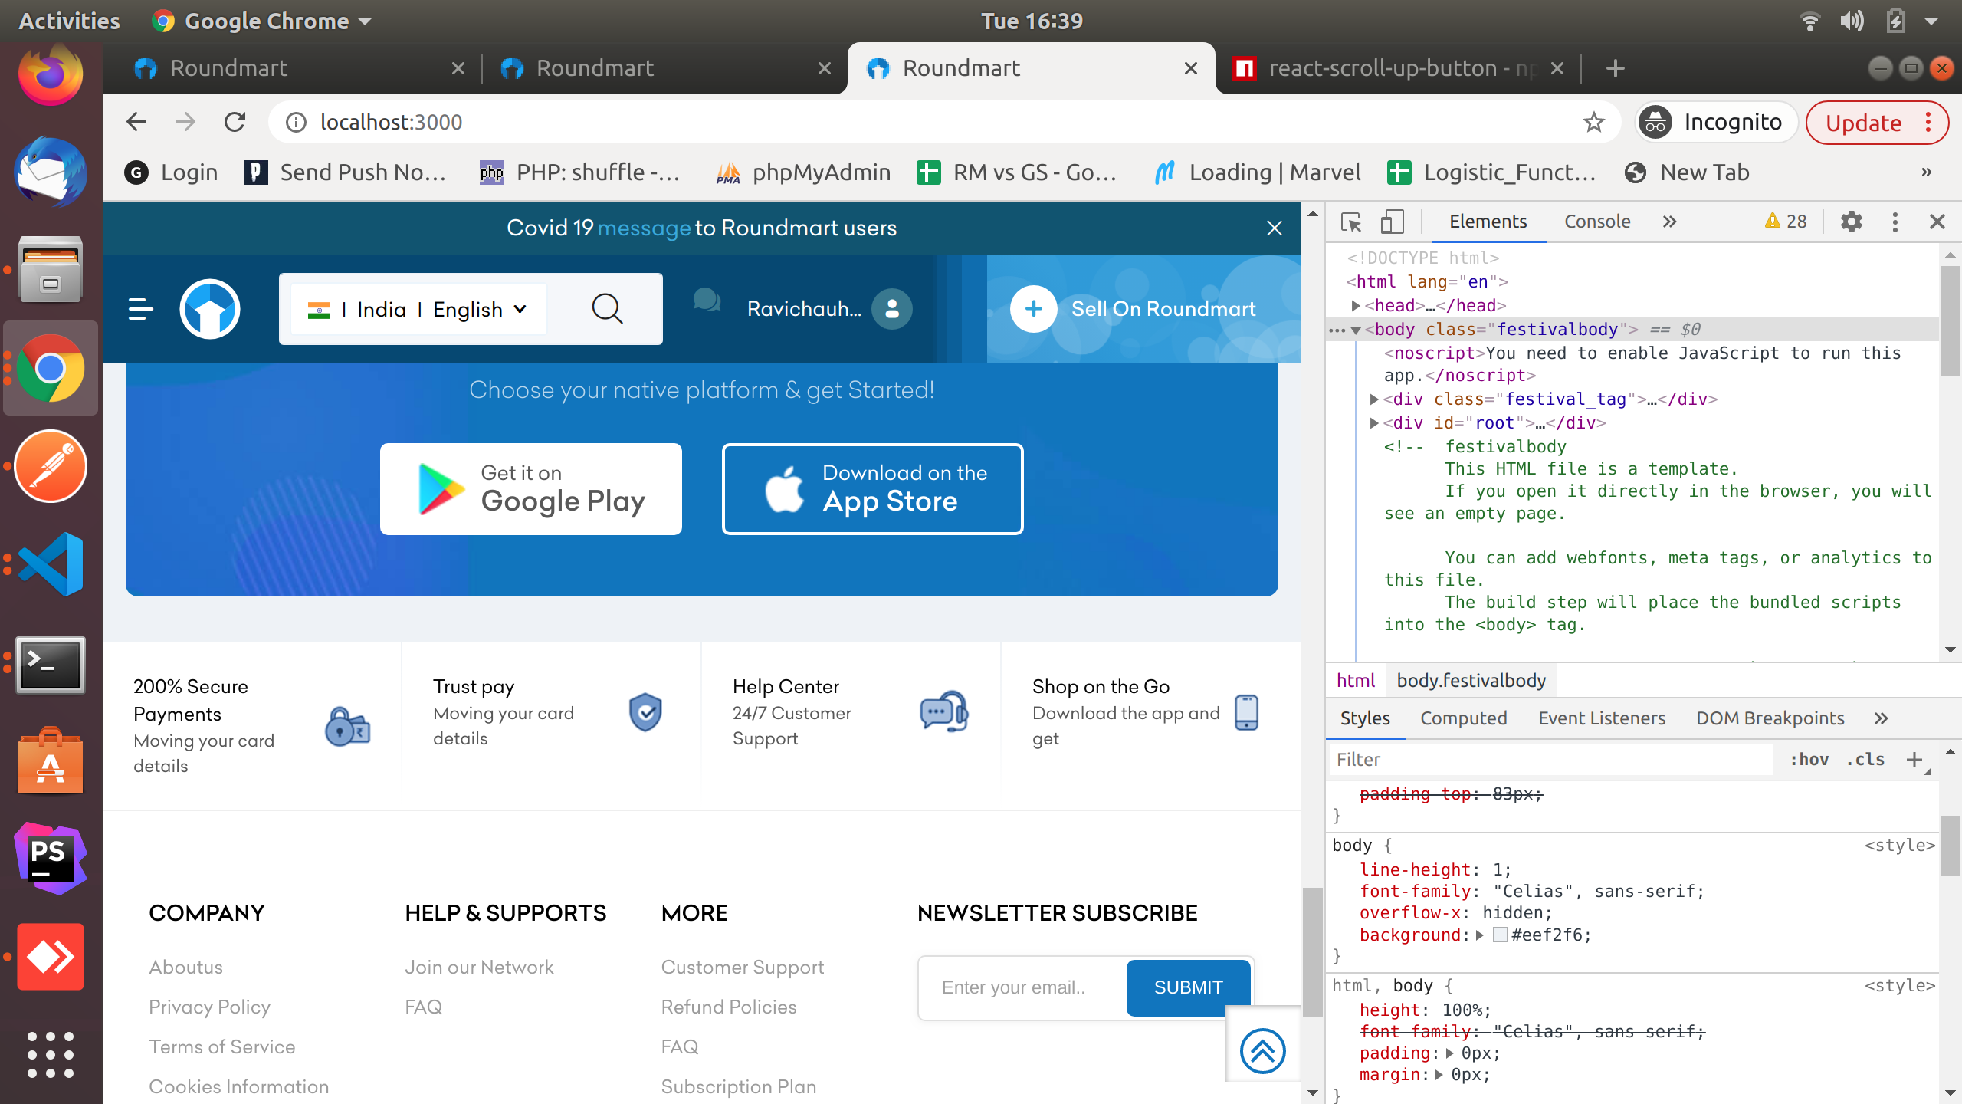
Task: Open the phpMyAdmin bookmark
Action: [803, 172]
